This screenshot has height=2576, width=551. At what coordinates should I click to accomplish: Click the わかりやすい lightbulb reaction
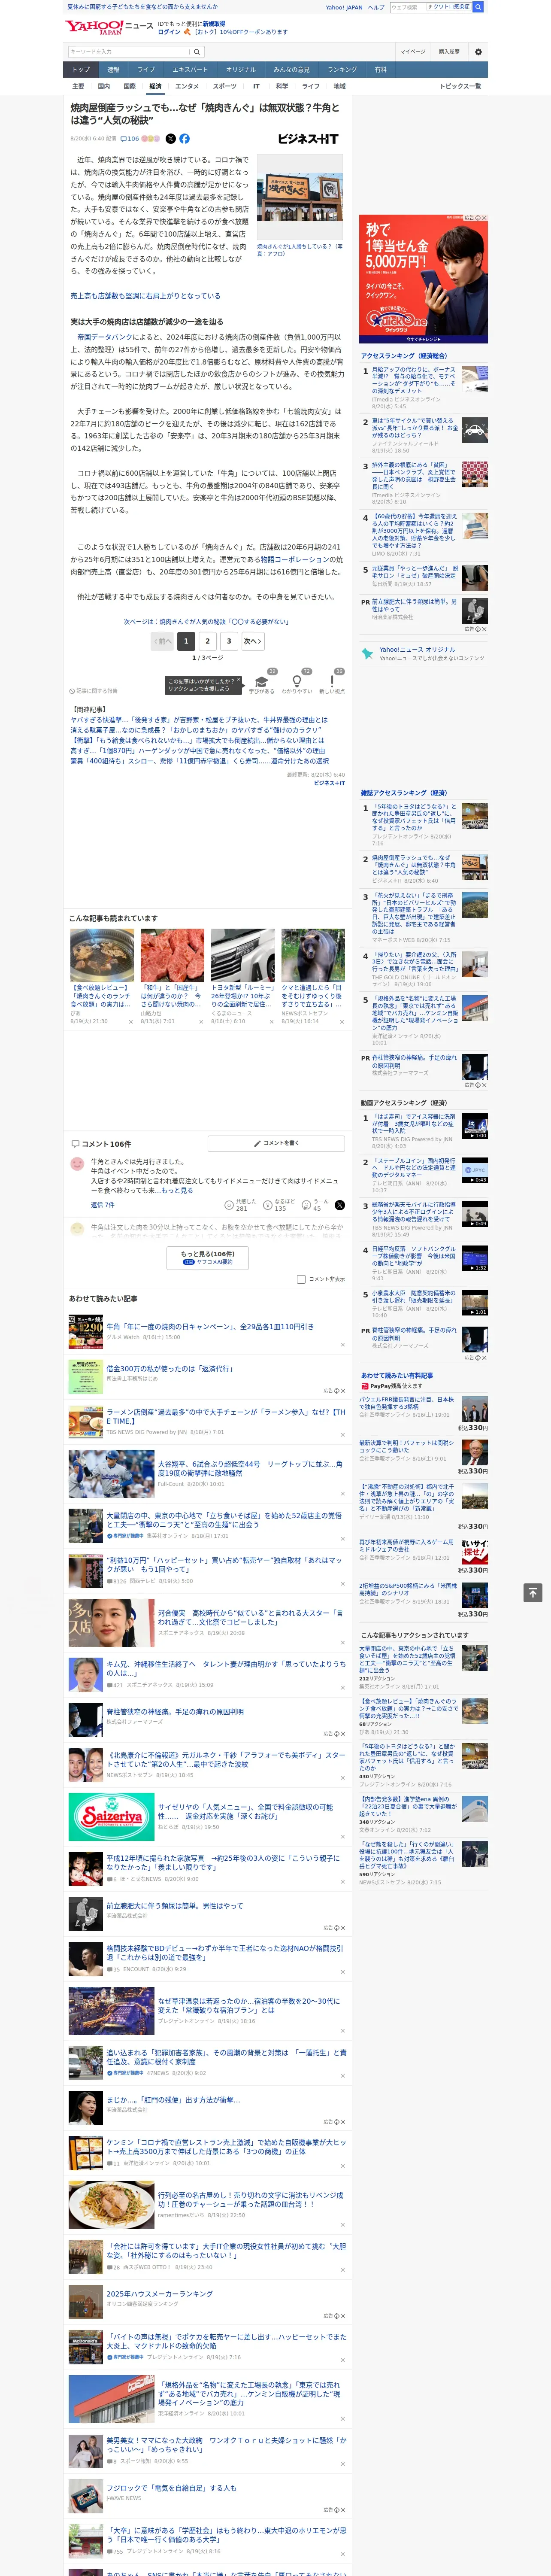[x=296, y=683]
